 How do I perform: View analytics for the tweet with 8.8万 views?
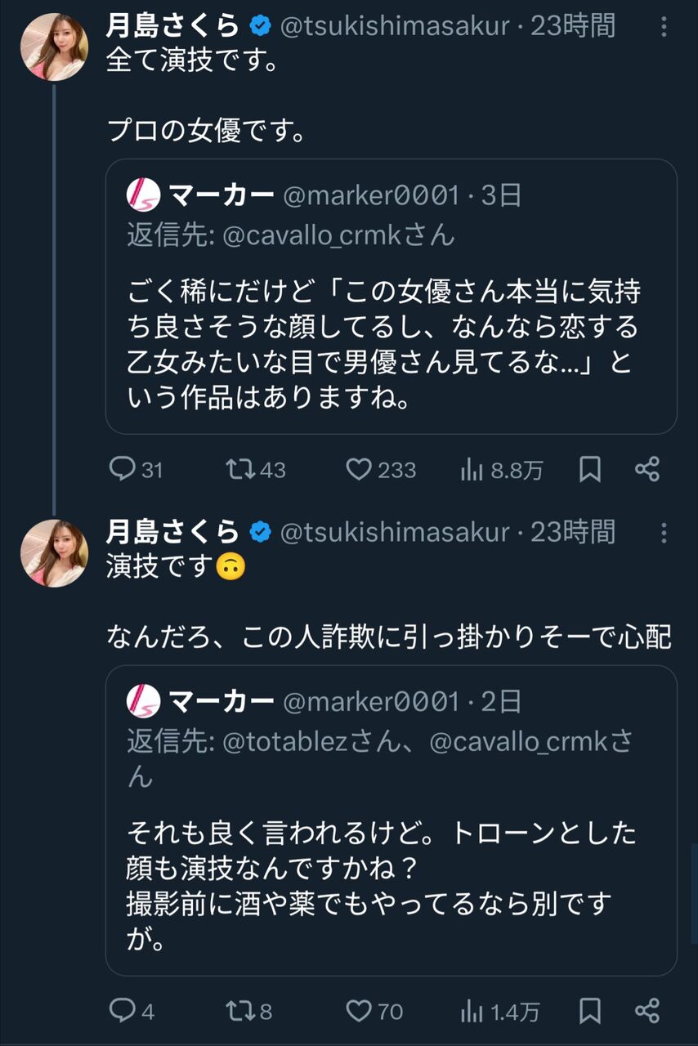472,470
